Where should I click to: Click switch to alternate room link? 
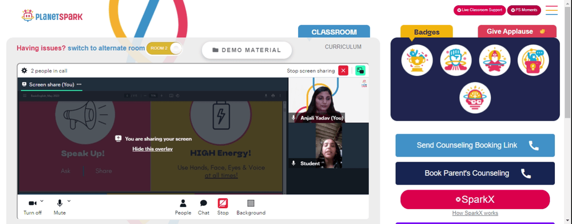(x=106, y=48)
